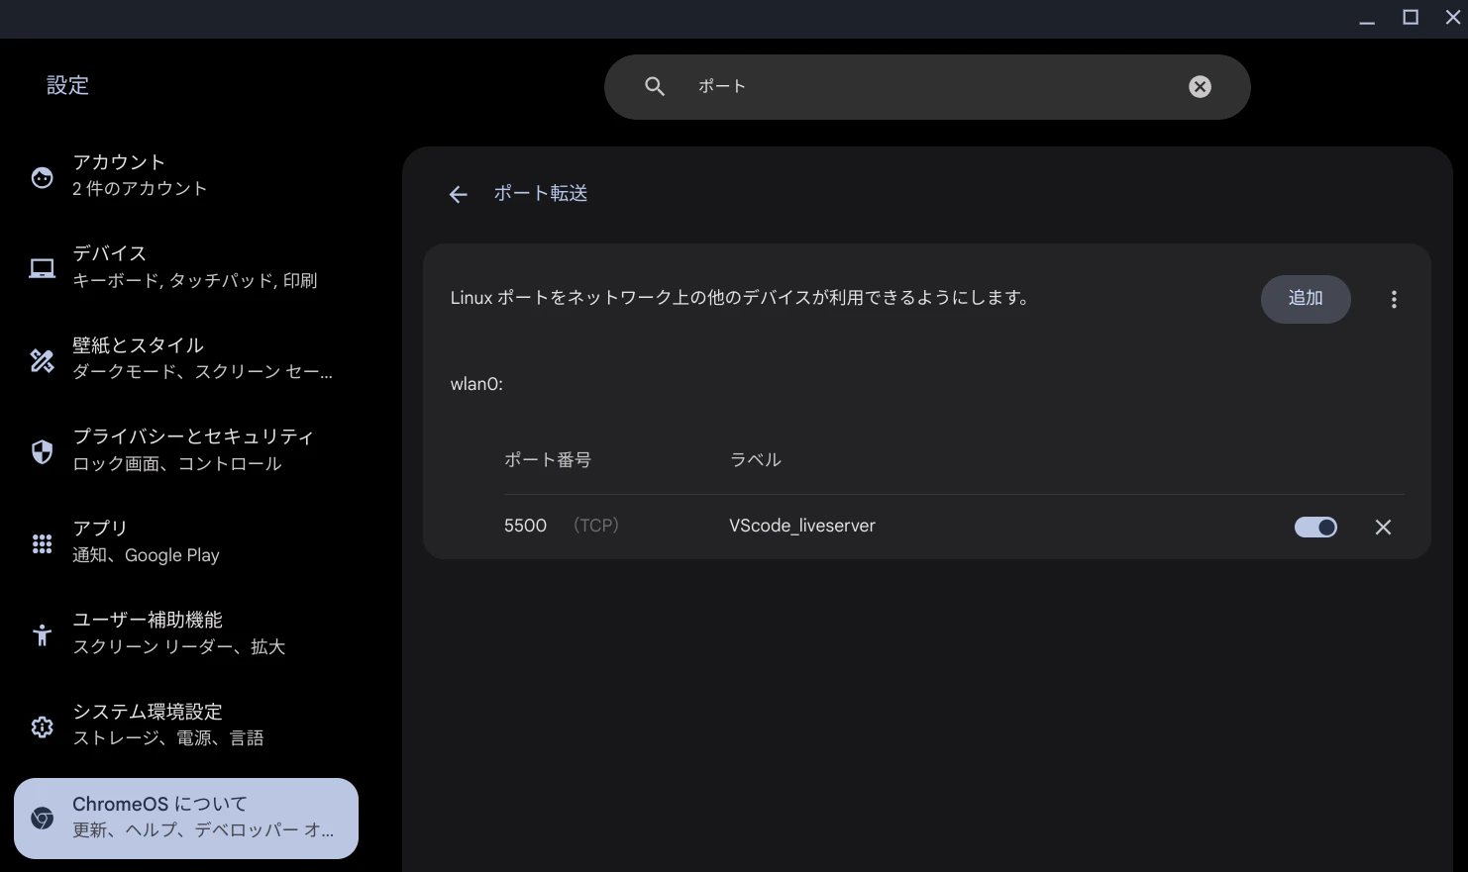The width and height of the screenshot is (1468, 872).
Task: Open the ユーザー補助機能 section
Action: (x=186, y=633)
